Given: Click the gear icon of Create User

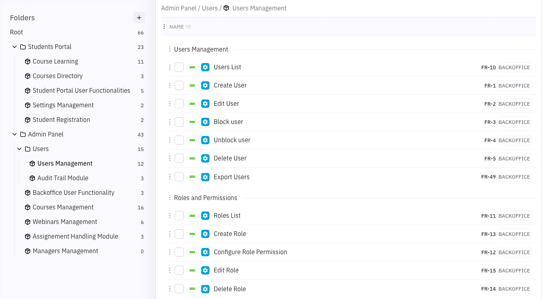Looking at the screenshot, I should coord(205,85).
